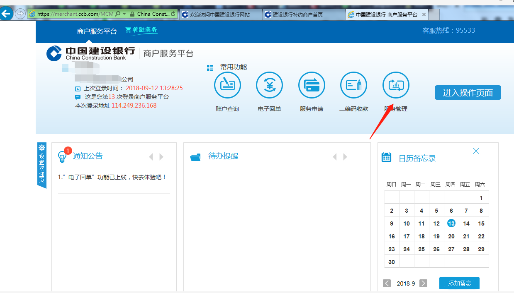The width and height of the screenshot is (514, 293).
Task: Select 商户服务平台 in the top navigation
Action: tap(97, 31)
